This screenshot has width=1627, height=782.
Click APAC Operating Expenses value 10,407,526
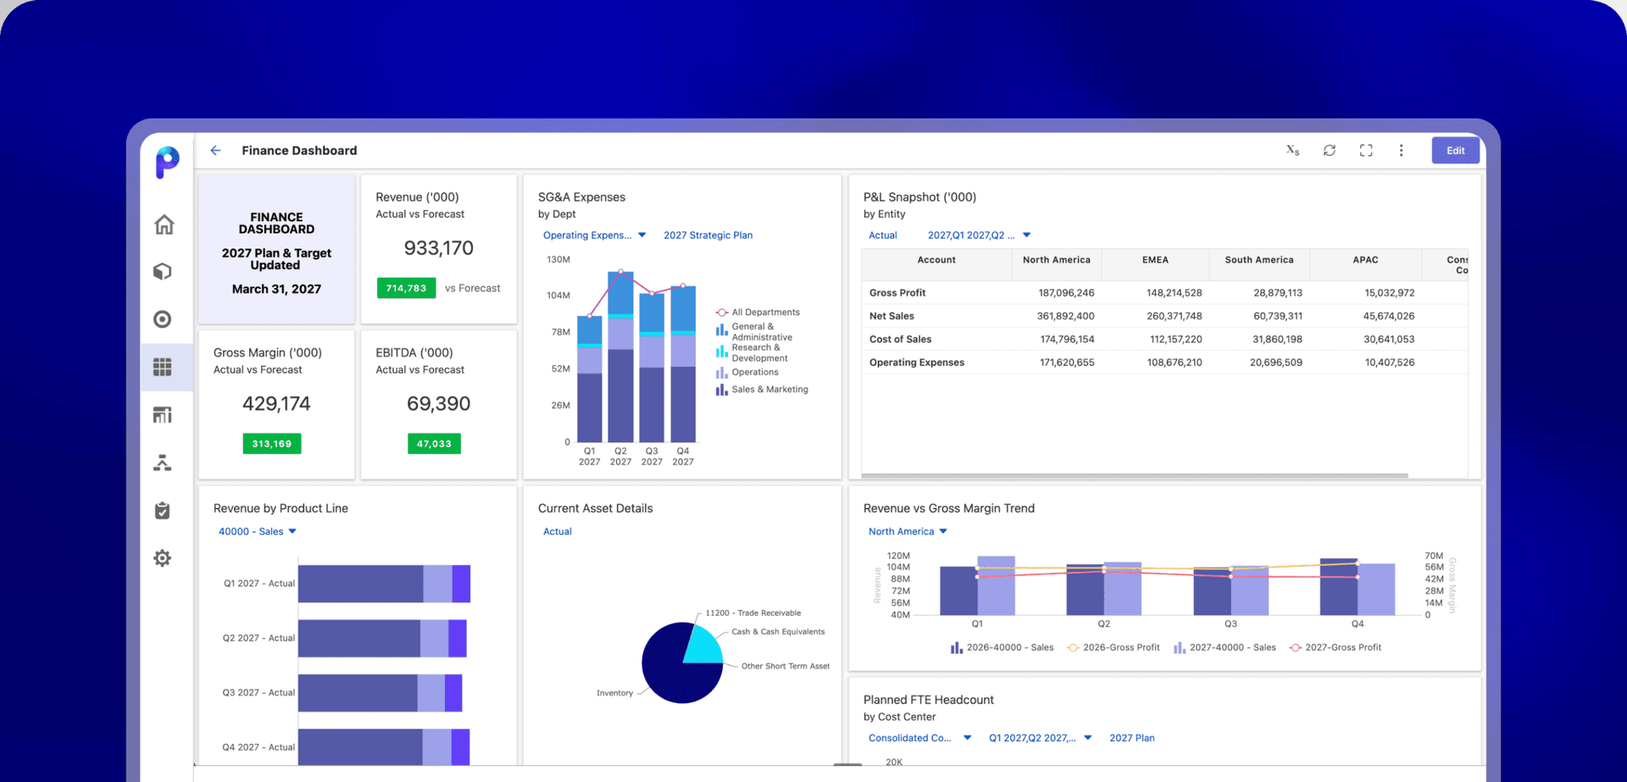coord(1389,363)
